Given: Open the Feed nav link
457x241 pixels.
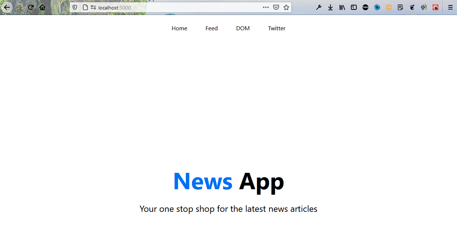Looking at the screenshot, I should pyautogui.click(x=212, y=28).
